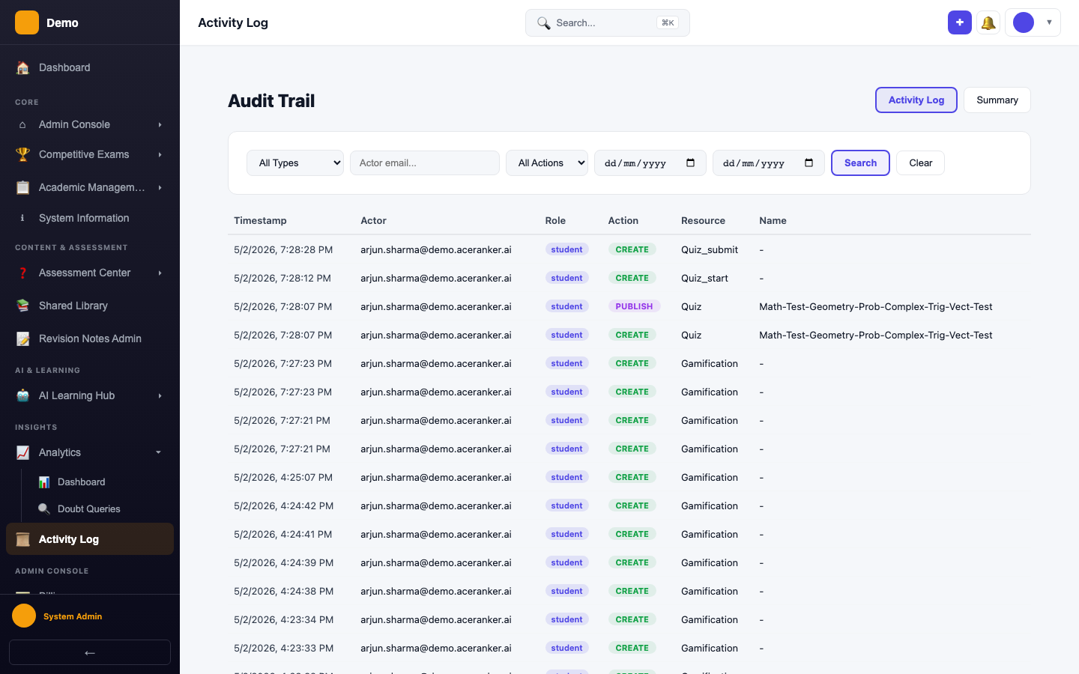Click Gamification in the 4:24:39 PM row

click(x=710, y=562)
